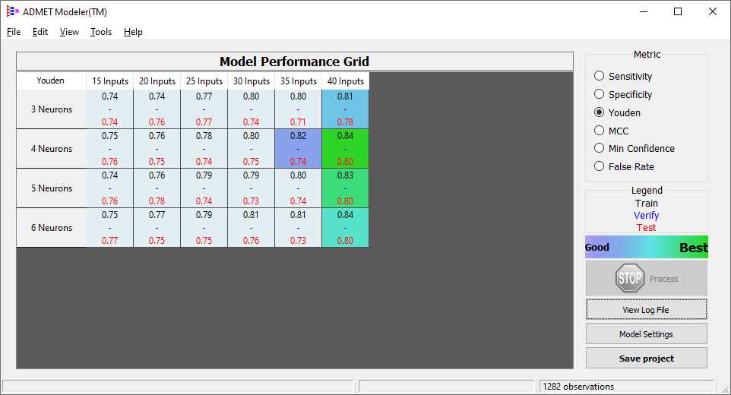The width and height of the screenshot is (731, 395).
Task: Maximize the ADMET Modeler window
Action: point(678,11)
